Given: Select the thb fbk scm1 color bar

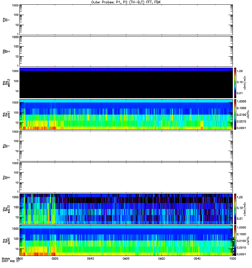Looking at the screenshot, I should (235, 114).
